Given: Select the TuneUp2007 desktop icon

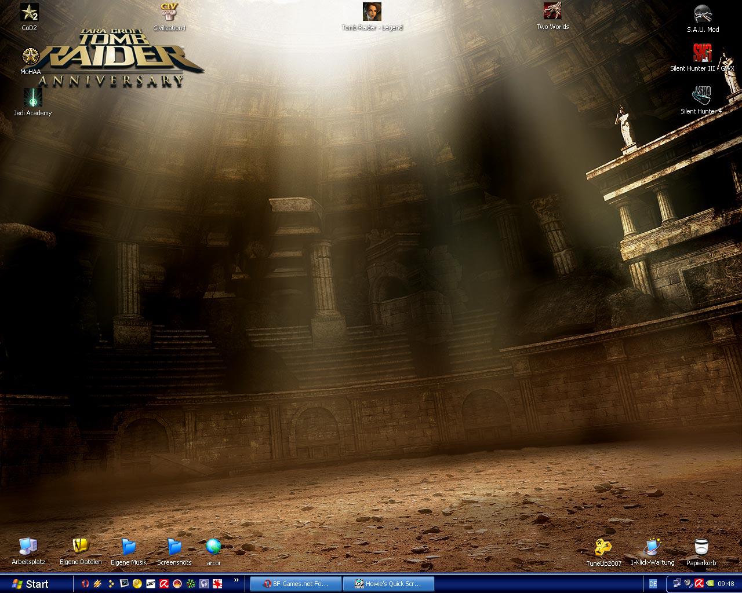Looking at the screenshot, I should click(x=603, y=552).
